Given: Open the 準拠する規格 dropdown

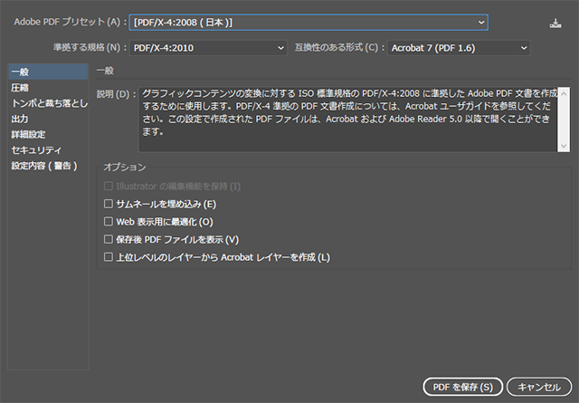Looking at the screenshot, I should tap(208, 48).
